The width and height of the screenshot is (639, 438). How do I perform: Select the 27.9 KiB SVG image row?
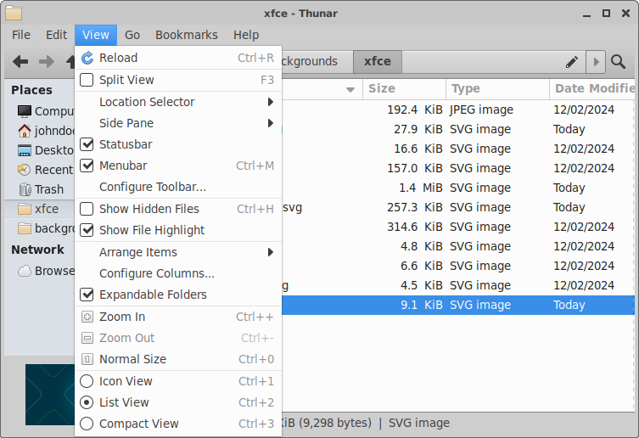point(458,129)
